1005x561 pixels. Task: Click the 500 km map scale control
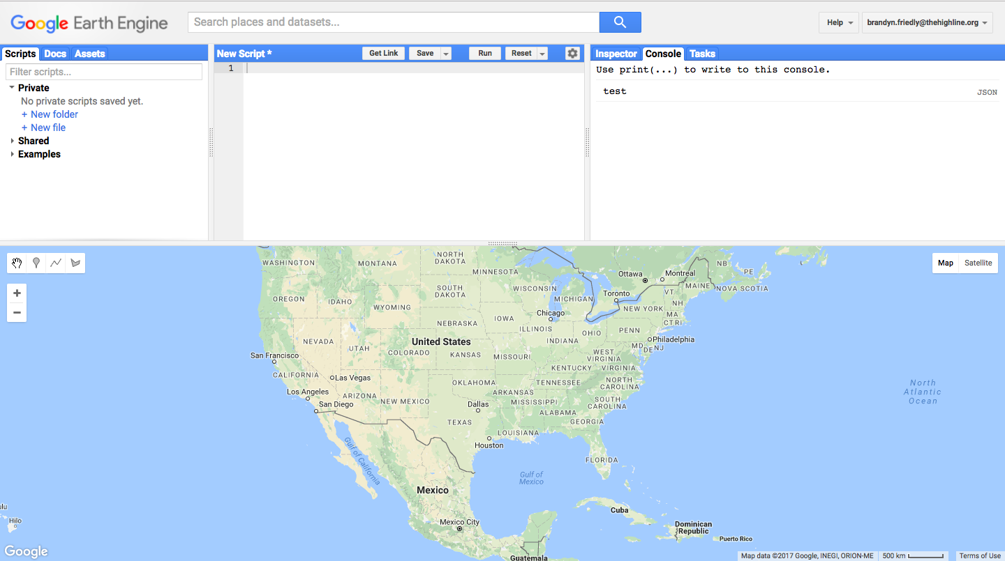coord(914,555)
